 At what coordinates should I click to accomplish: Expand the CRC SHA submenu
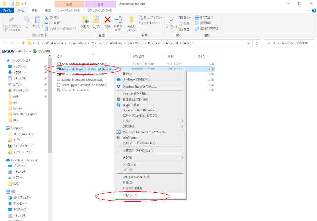click(182, 126)
